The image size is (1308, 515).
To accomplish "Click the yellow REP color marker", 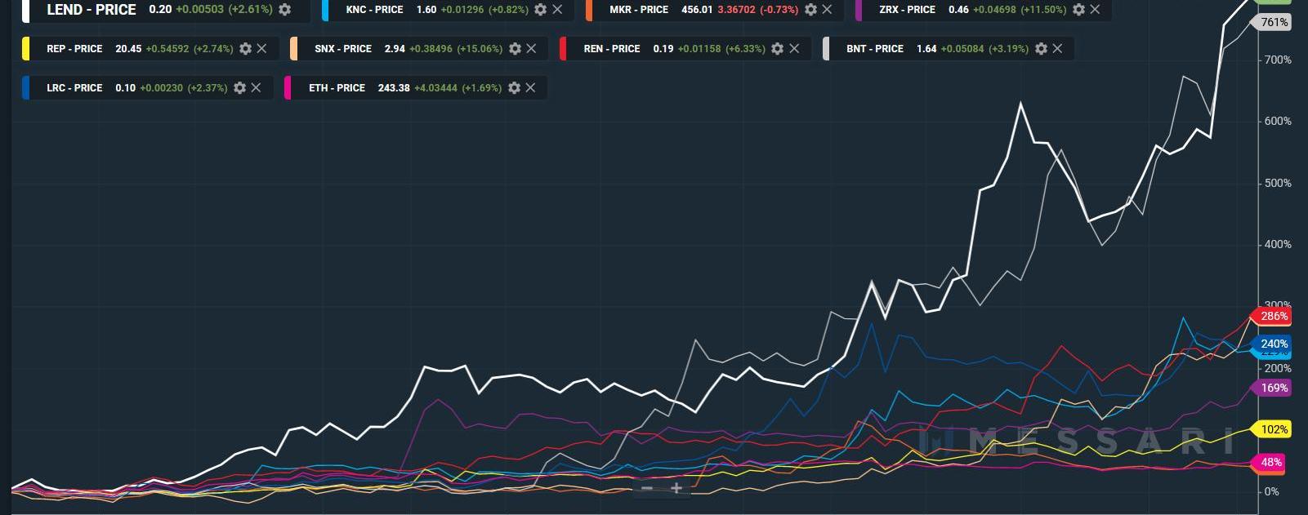I will point(26,49).
